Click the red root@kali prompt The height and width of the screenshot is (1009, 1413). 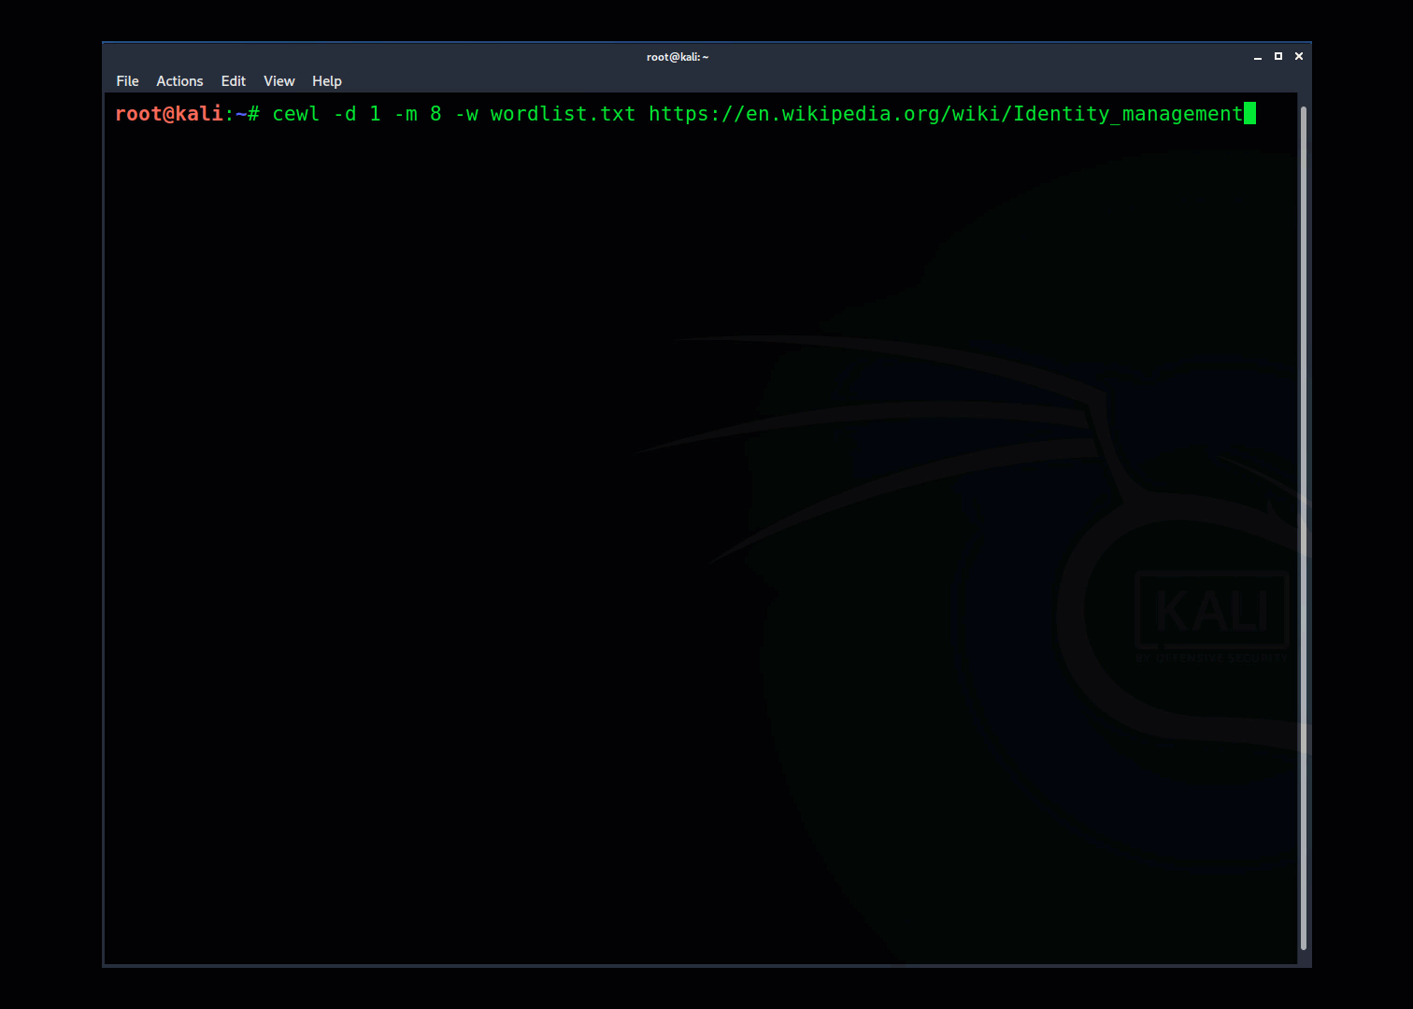click(168, 114)
